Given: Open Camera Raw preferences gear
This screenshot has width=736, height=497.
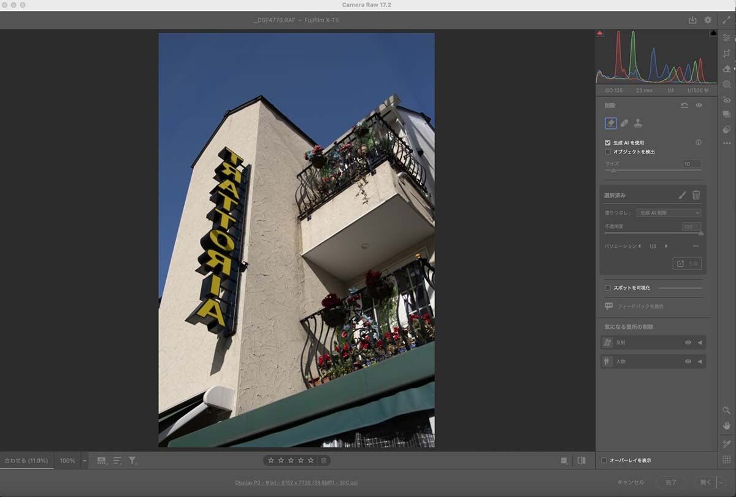Looking at the screenshot, I should (x=708, y=20).
